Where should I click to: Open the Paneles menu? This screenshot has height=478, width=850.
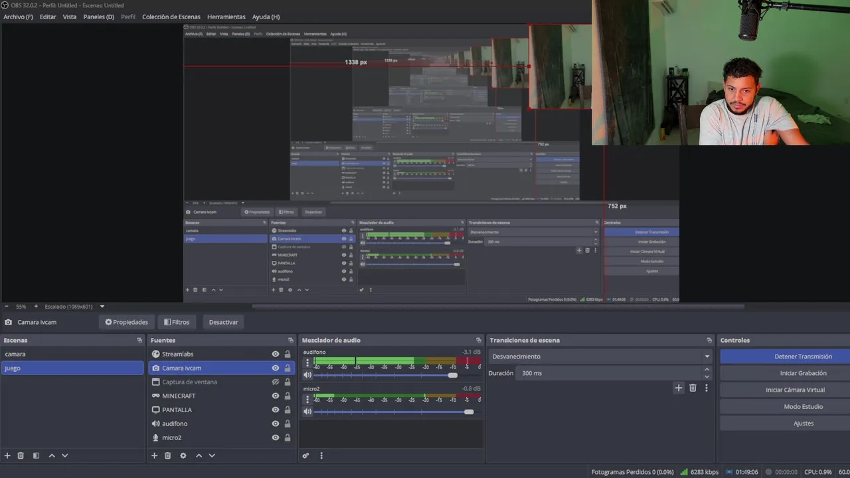coord(99,17)
